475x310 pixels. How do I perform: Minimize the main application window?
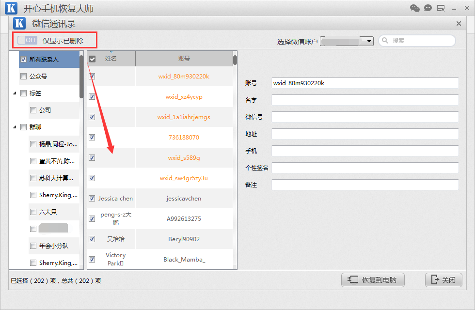pos(454,9)
